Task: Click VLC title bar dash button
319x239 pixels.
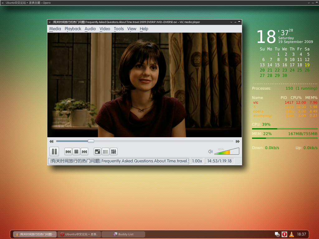Action: (x=239, y=21)
